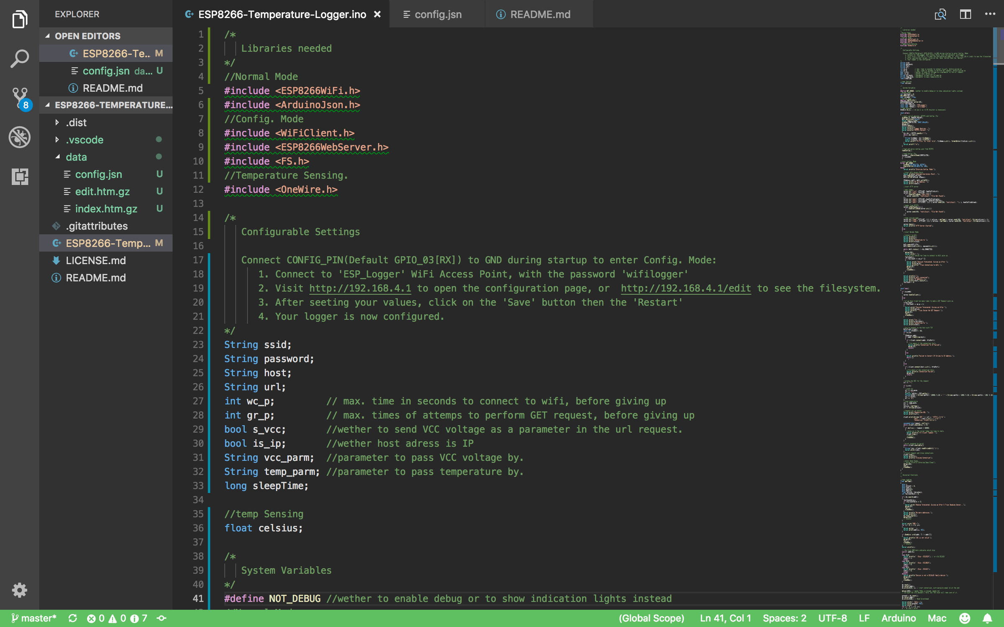Click 'float celsius;' code line
Viewport: 1004px width, 627px height.
pos(263,528)
